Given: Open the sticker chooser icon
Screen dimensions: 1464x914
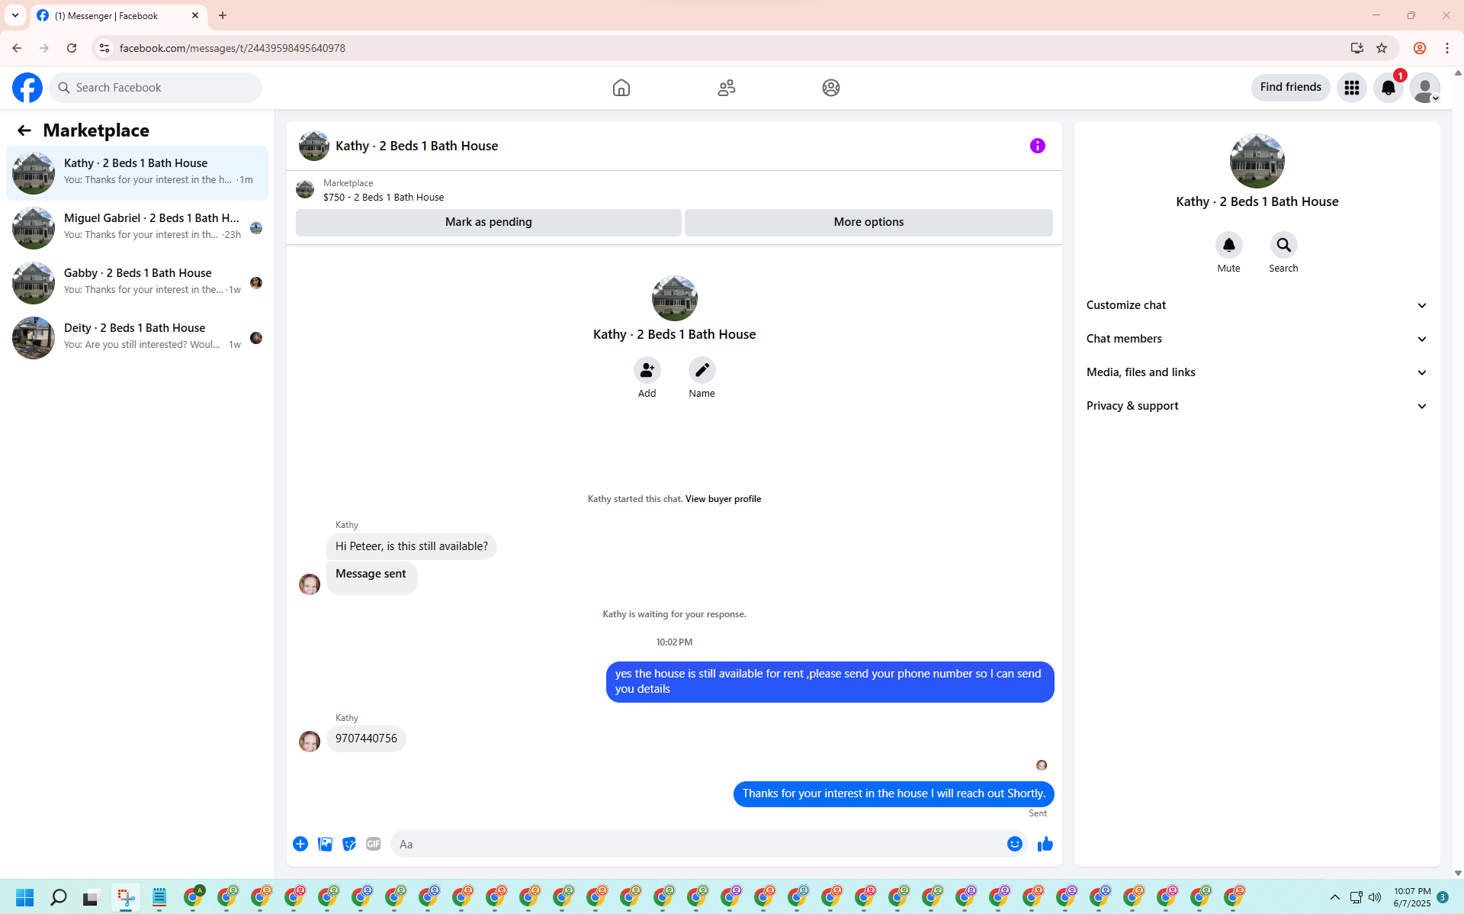Looking at the screenshot, I should [x=349, y=844].
